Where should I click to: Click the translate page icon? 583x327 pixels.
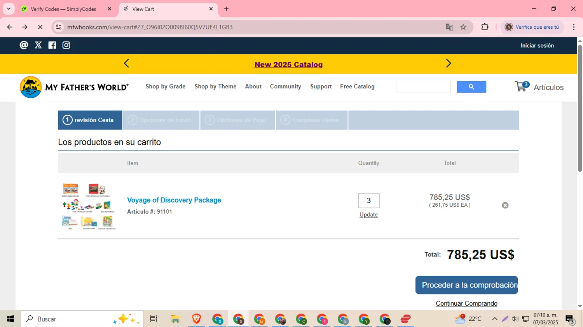tap(449, 27)
